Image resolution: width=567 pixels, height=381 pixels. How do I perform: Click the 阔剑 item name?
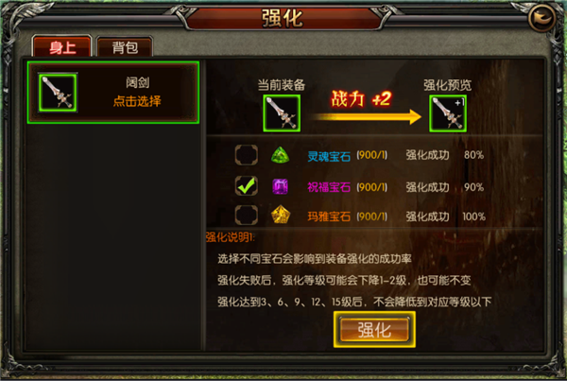pos(137,83)
